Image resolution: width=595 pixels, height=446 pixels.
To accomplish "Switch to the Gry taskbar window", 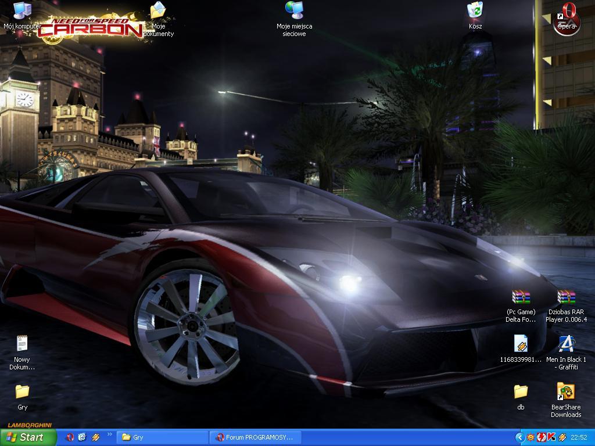I will [162, 437].
